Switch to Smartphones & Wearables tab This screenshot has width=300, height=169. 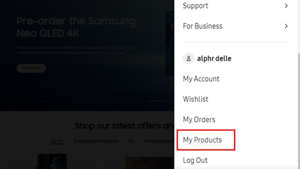pyautogui.click(x=96, y=141)
